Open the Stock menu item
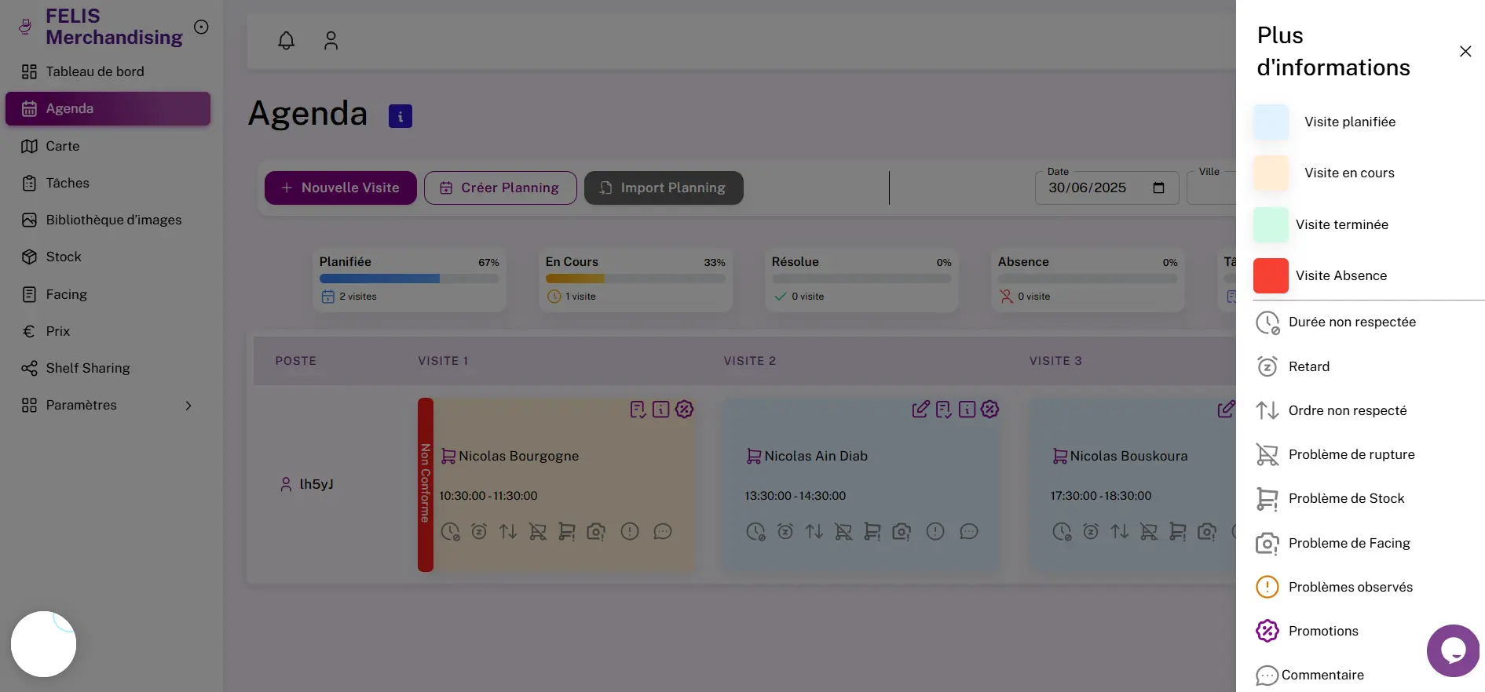The image size is (1485, 692). tap(64, 257)
